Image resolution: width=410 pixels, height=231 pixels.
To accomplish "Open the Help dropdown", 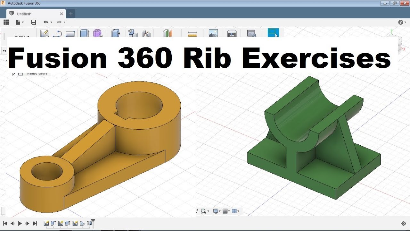I will click(x=401, y=22).
